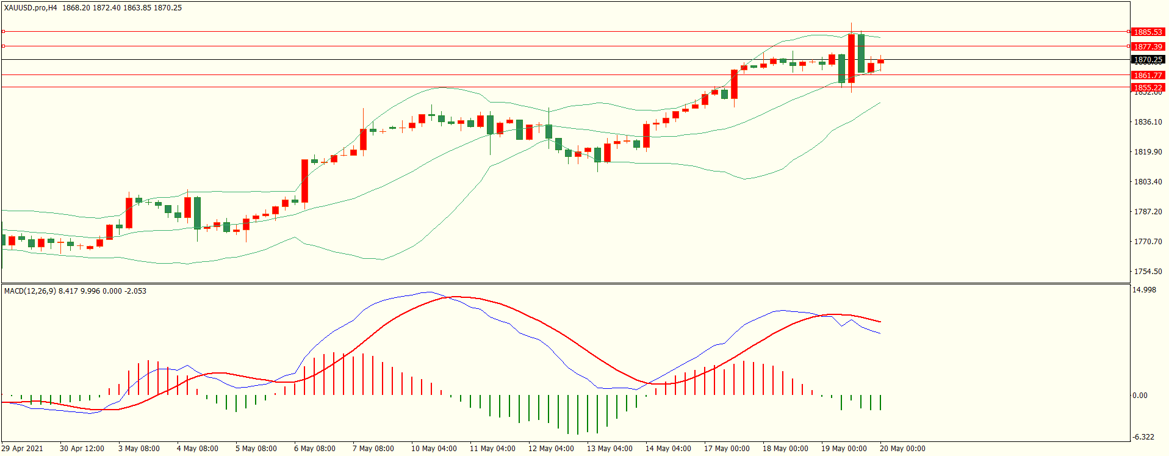Click the 1819.90 price scale value
The image size is (1169, 456).
point(1148,152)
